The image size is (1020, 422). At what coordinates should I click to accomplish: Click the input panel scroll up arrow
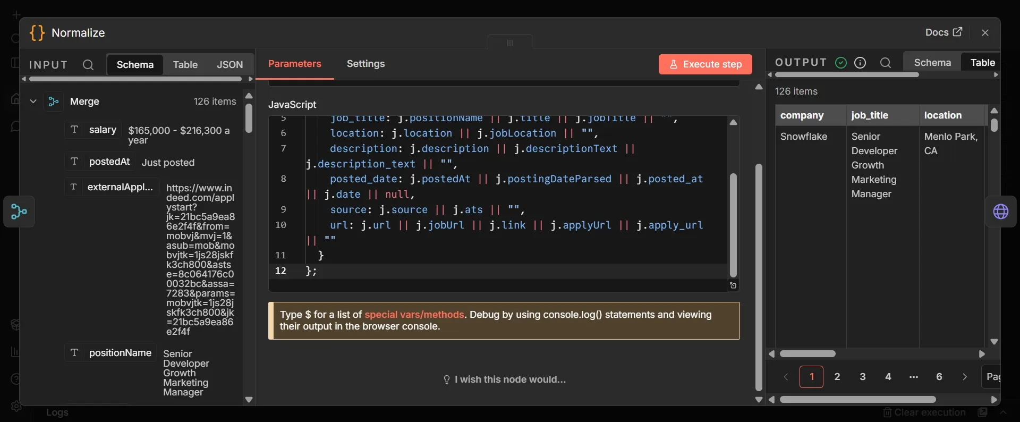(x=249, y=96)
